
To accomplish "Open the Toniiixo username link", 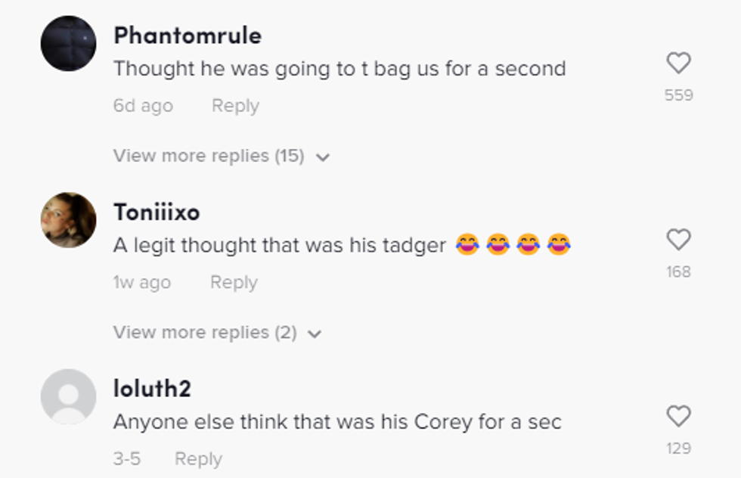I will (x=157, y=213).
